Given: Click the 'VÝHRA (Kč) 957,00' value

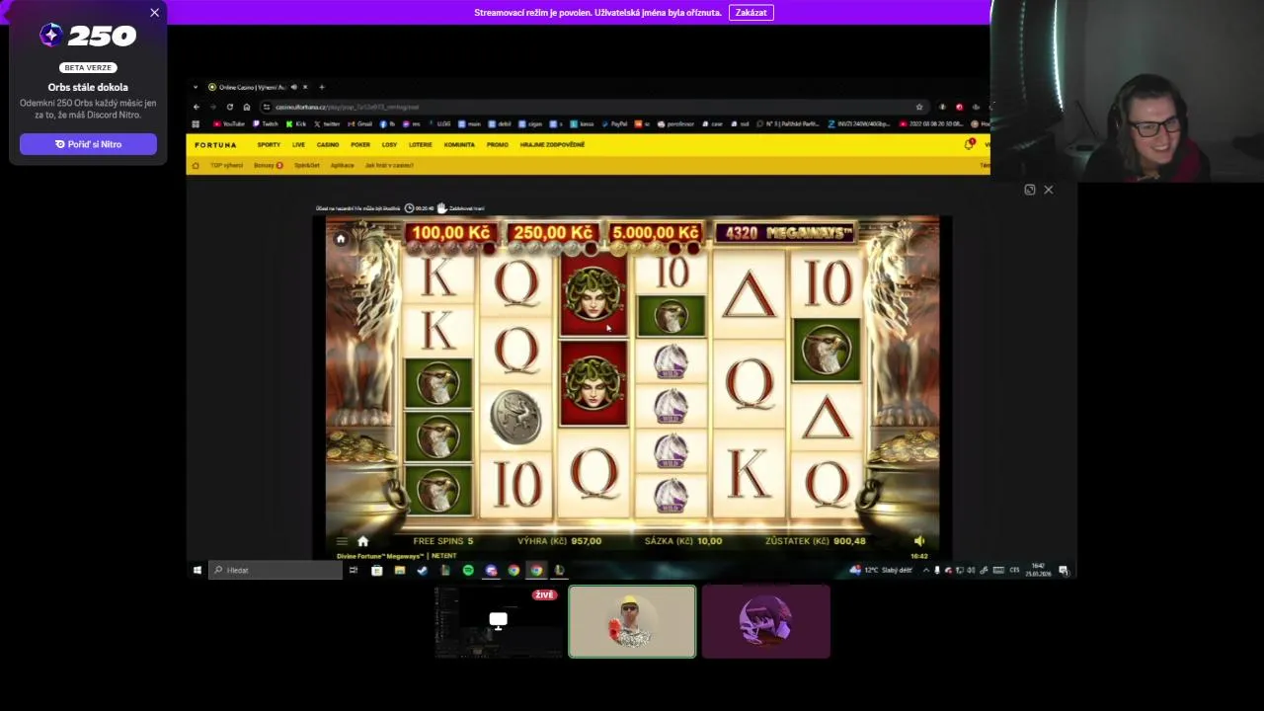Looking at the screenshot, I should [x=559, y=541].
